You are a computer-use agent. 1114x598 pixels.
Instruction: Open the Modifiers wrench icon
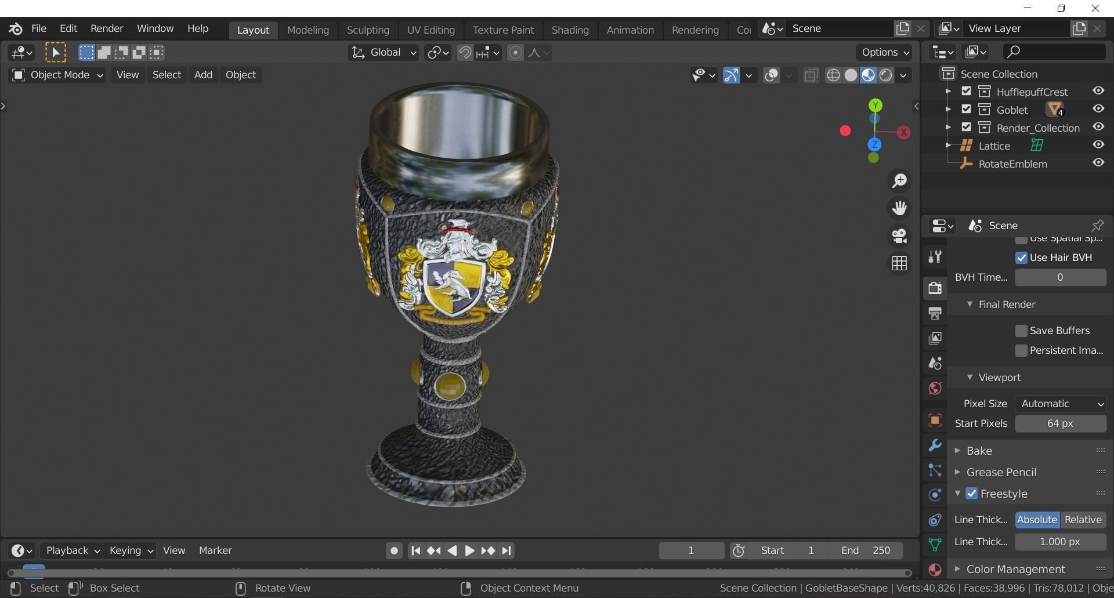[x=935, y=445]
